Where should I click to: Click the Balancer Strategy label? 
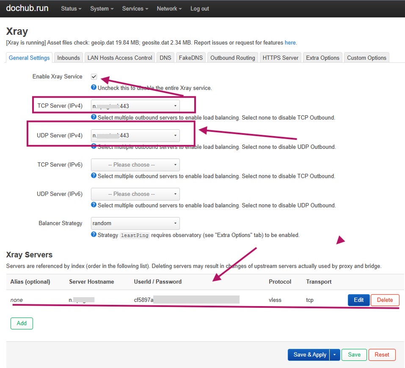61,223
